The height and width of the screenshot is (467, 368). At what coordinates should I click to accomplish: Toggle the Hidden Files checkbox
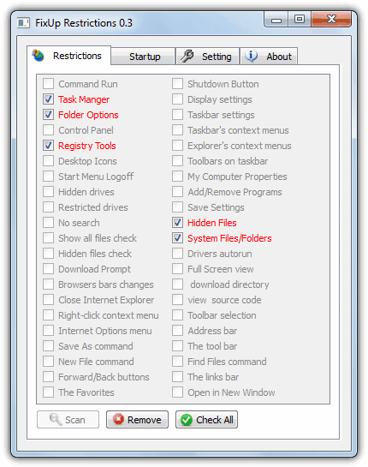(178, 223)
